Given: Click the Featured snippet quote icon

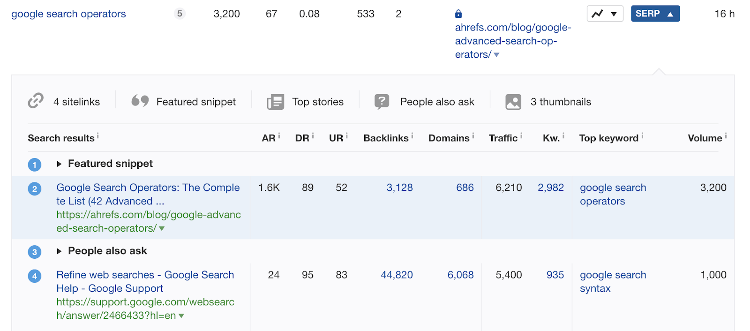Looking at the screenshot, I should tap(140, 101).
